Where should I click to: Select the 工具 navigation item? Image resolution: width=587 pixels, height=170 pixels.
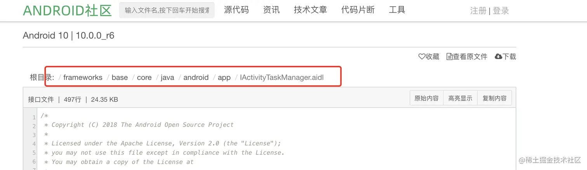click(397, 10)
